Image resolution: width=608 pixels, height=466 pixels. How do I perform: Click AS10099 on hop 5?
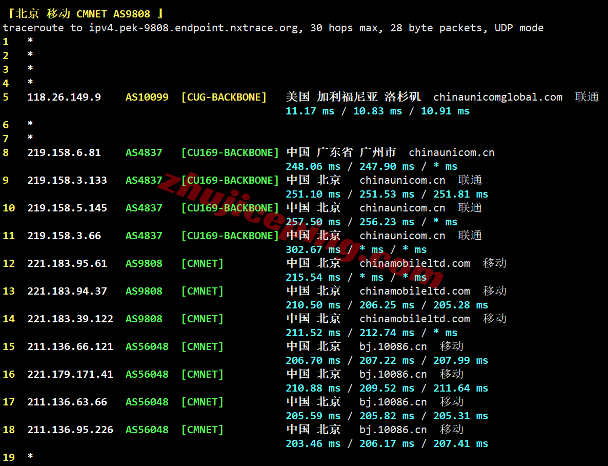[147, 97]
